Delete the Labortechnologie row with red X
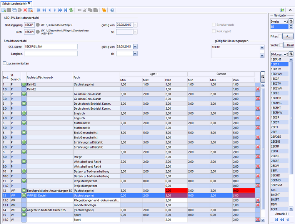Image resolution: width=295 pixels, height=224 pixels. 257,205
